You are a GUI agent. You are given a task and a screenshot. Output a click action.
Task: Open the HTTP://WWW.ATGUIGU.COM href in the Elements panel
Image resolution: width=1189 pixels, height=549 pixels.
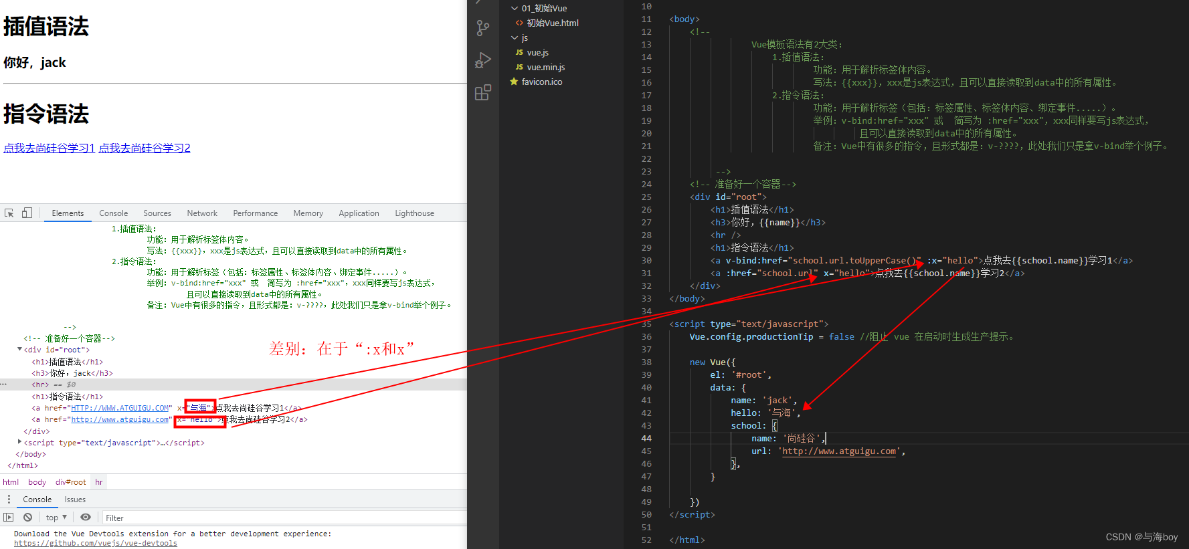120,408
